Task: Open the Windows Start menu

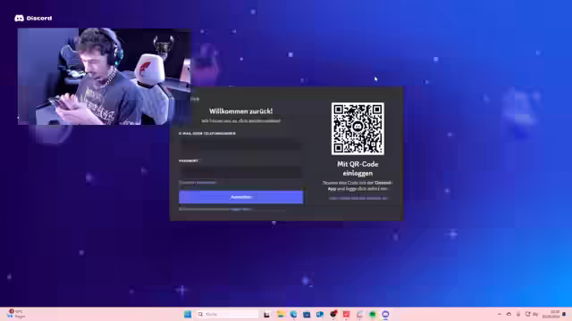Action: tap(188, 314)
